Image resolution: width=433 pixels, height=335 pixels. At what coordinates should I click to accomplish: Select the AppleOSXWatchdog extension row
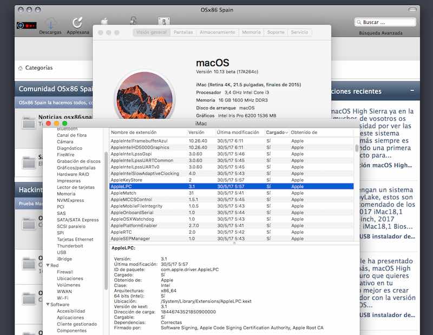pos(232,219)
